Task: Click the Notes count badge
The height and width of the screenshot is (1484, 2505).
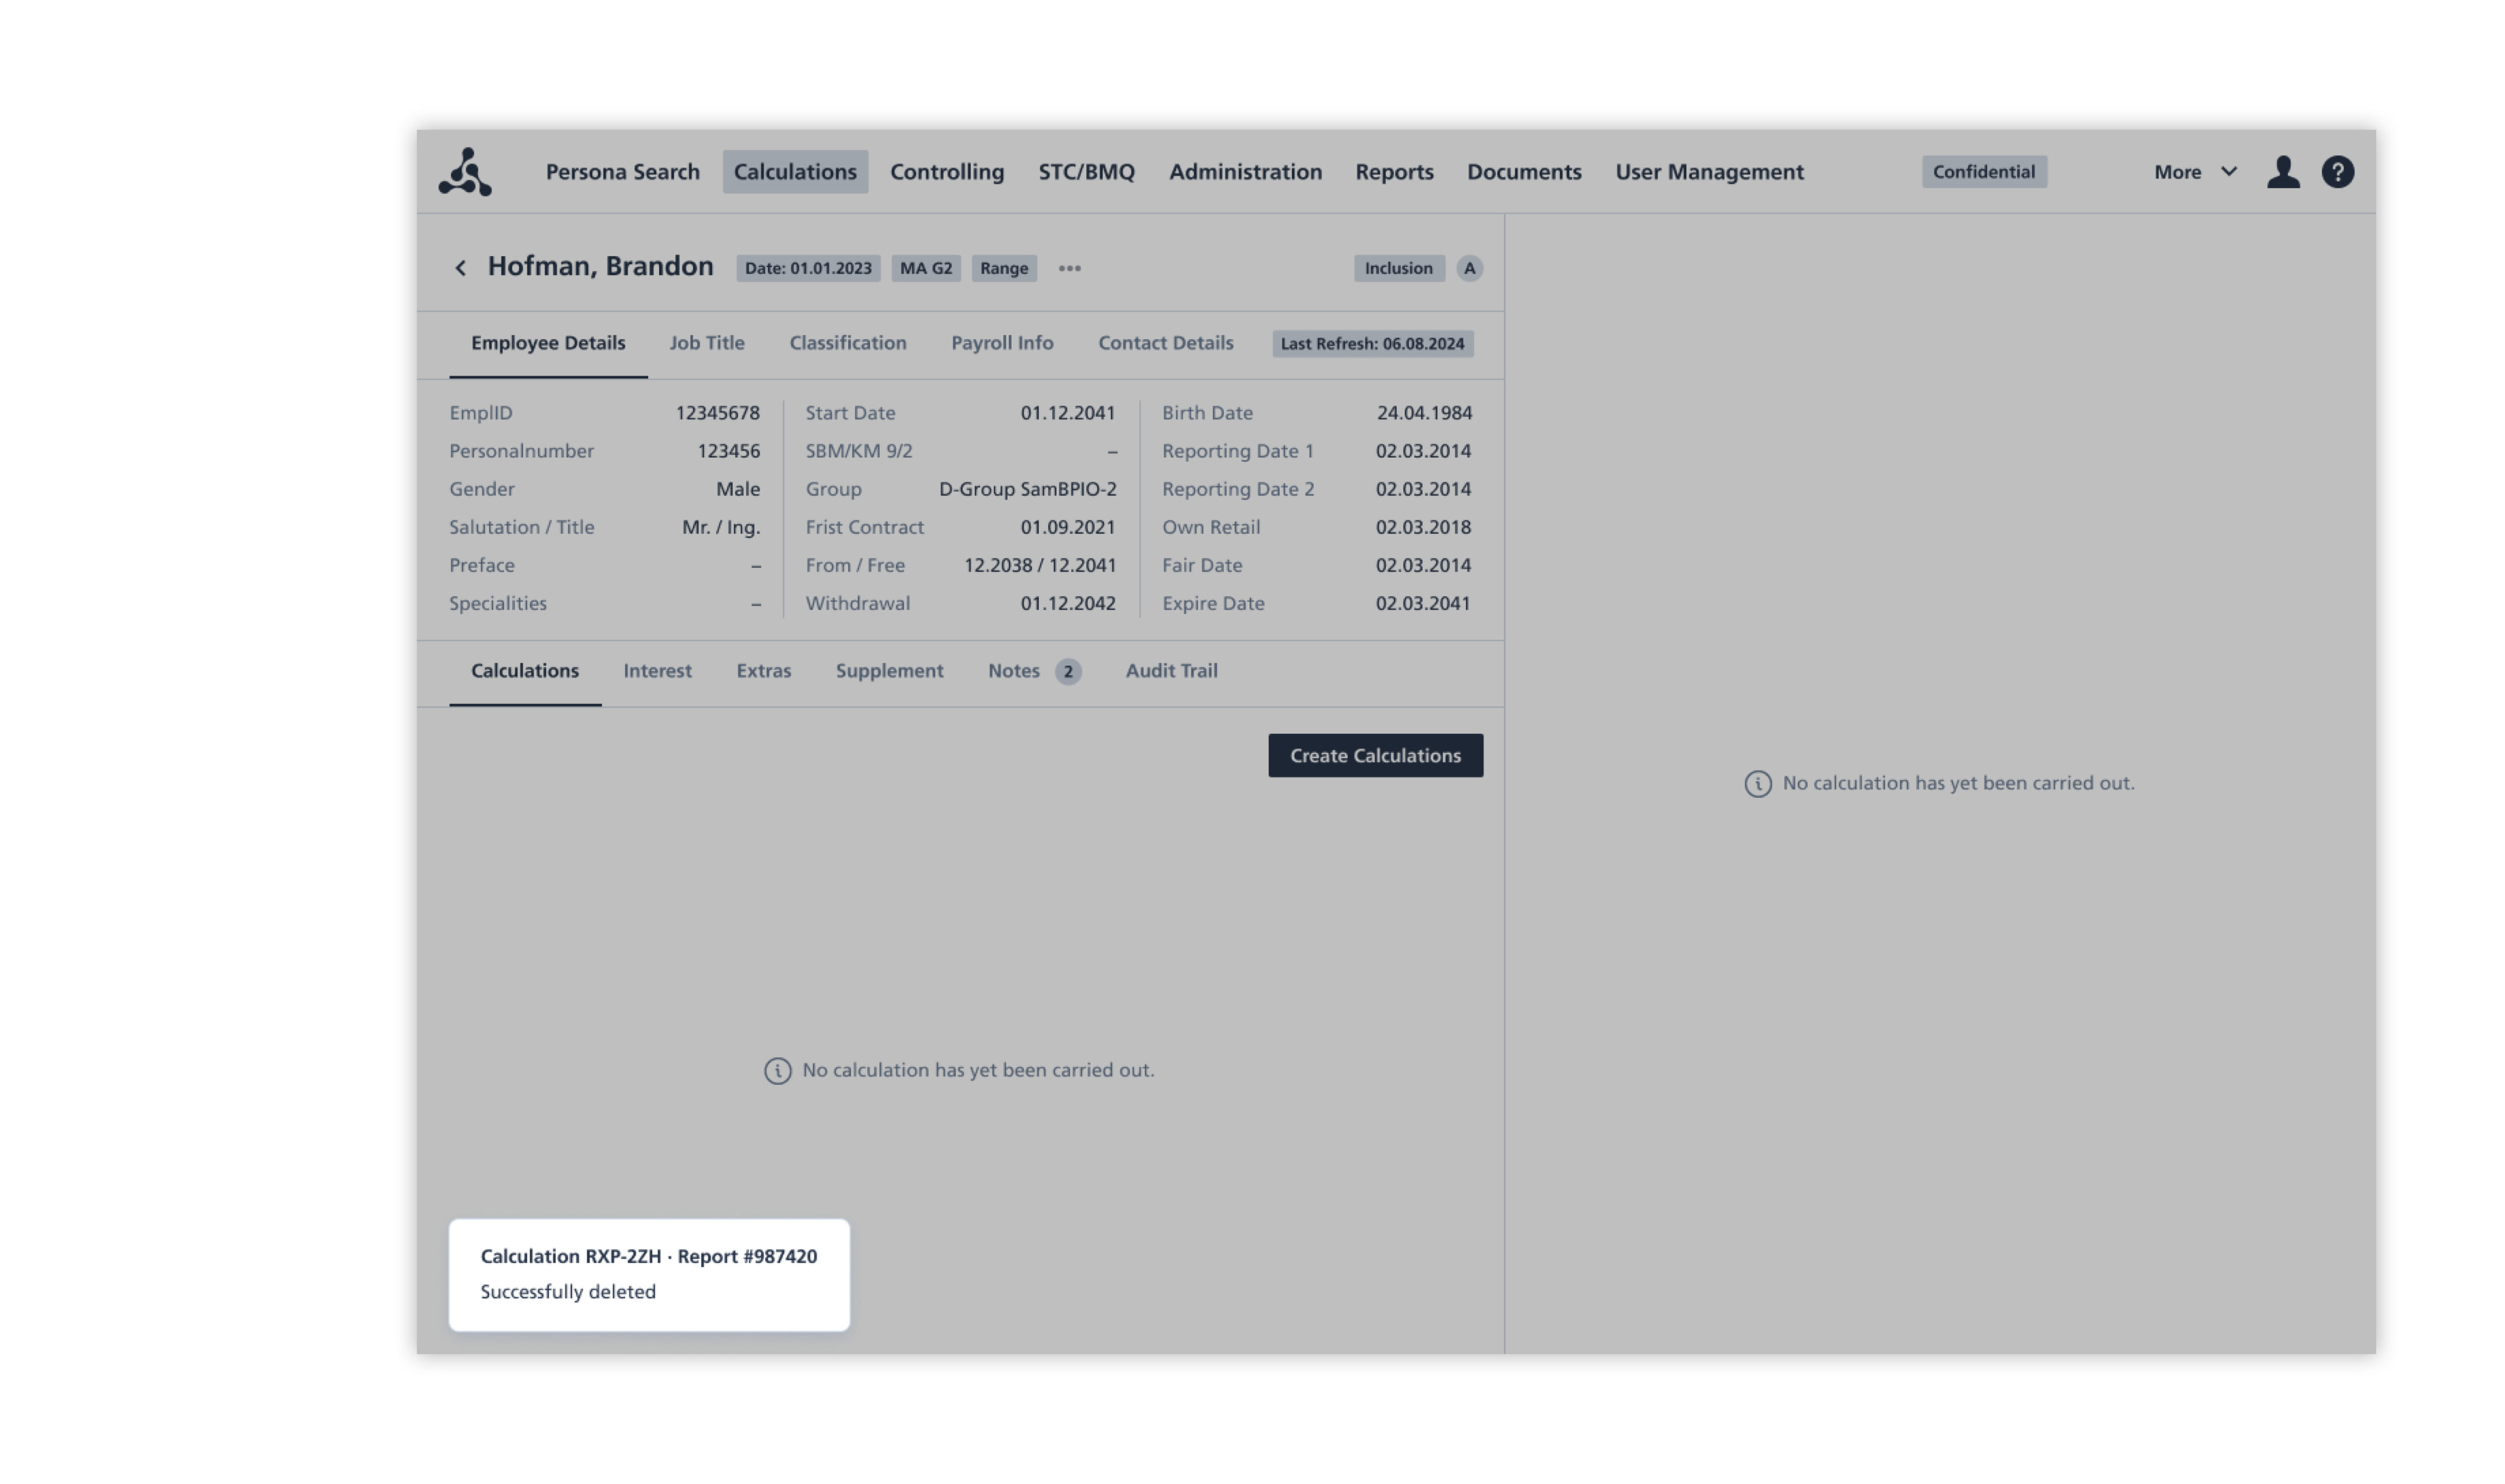Action: [1067, 672]
